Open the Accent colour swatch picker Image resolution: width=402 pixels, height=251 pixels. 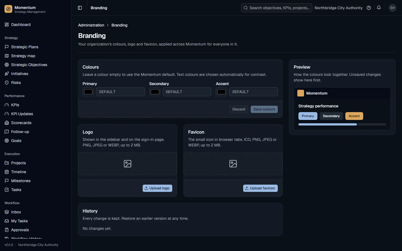[x=221, y=92]
